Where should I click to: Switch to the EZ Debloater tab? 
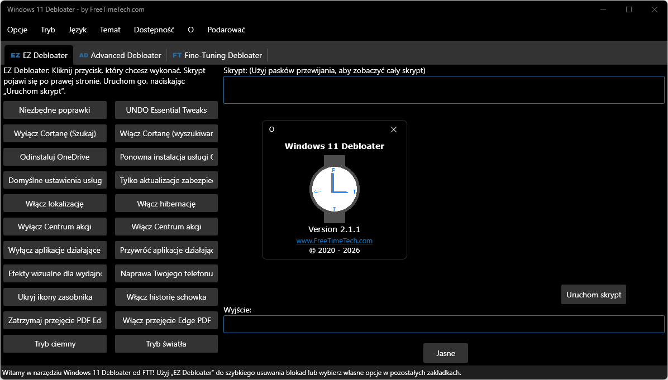39,55
